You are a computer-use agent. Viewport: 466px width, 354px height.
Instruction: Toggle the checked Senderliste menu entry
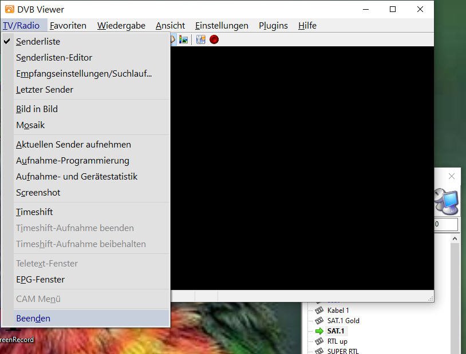38,42
